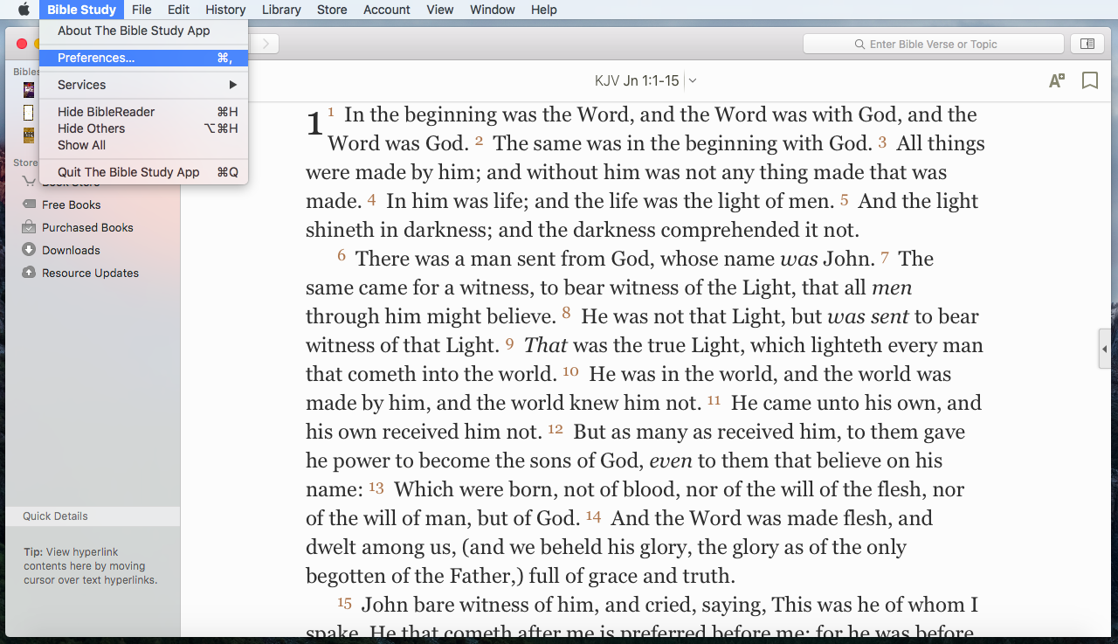Image resolution: width=1118 pixels, height=644 pixels.
Task: Choose Hide Others
Action: point(144,128)
